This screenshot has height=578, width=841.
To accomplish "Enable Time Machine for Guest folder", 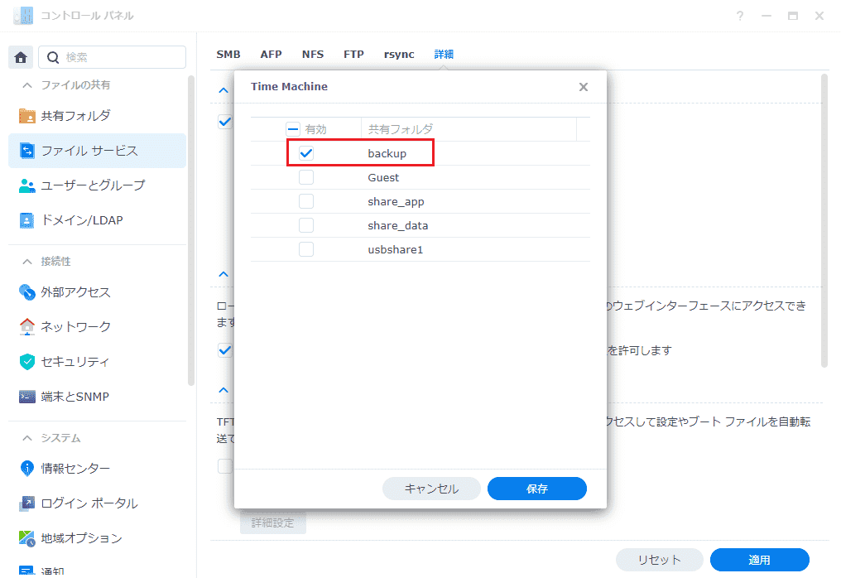I will 306,178.
